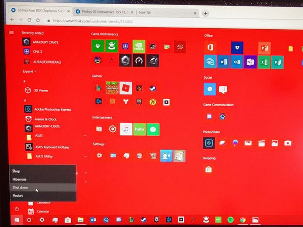Open the Excel tile in Office
Image resolution: width=303 pixels, height=227 pixels.
tap(264, 63)
